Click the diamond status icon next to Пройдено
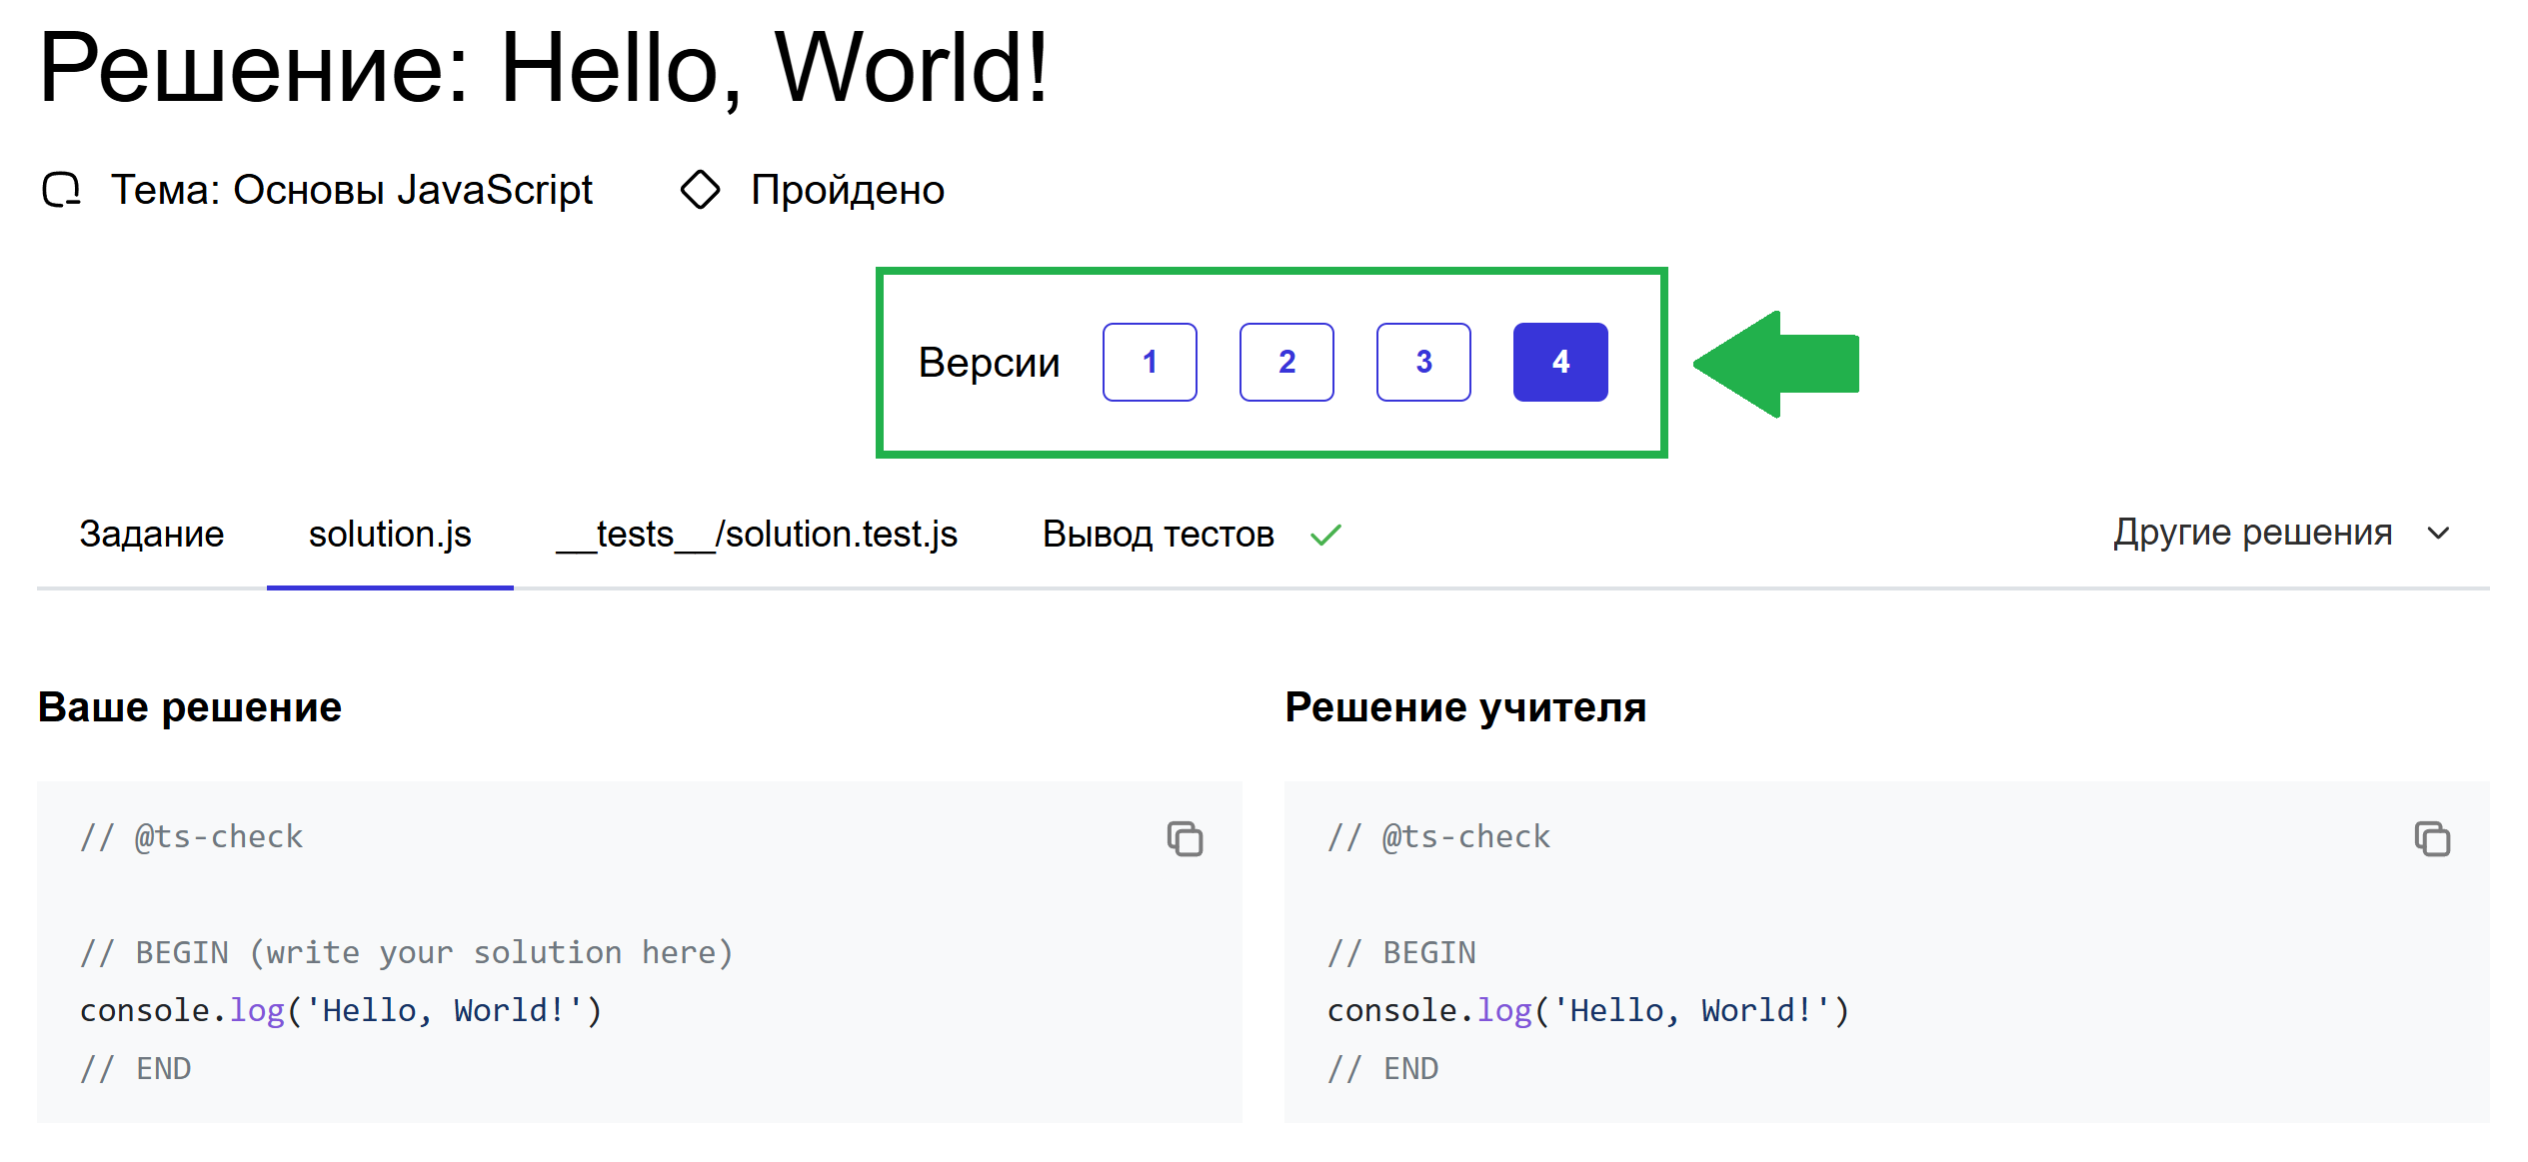This screenshot has width=2528, height=1162. click(x=700, y=189)
